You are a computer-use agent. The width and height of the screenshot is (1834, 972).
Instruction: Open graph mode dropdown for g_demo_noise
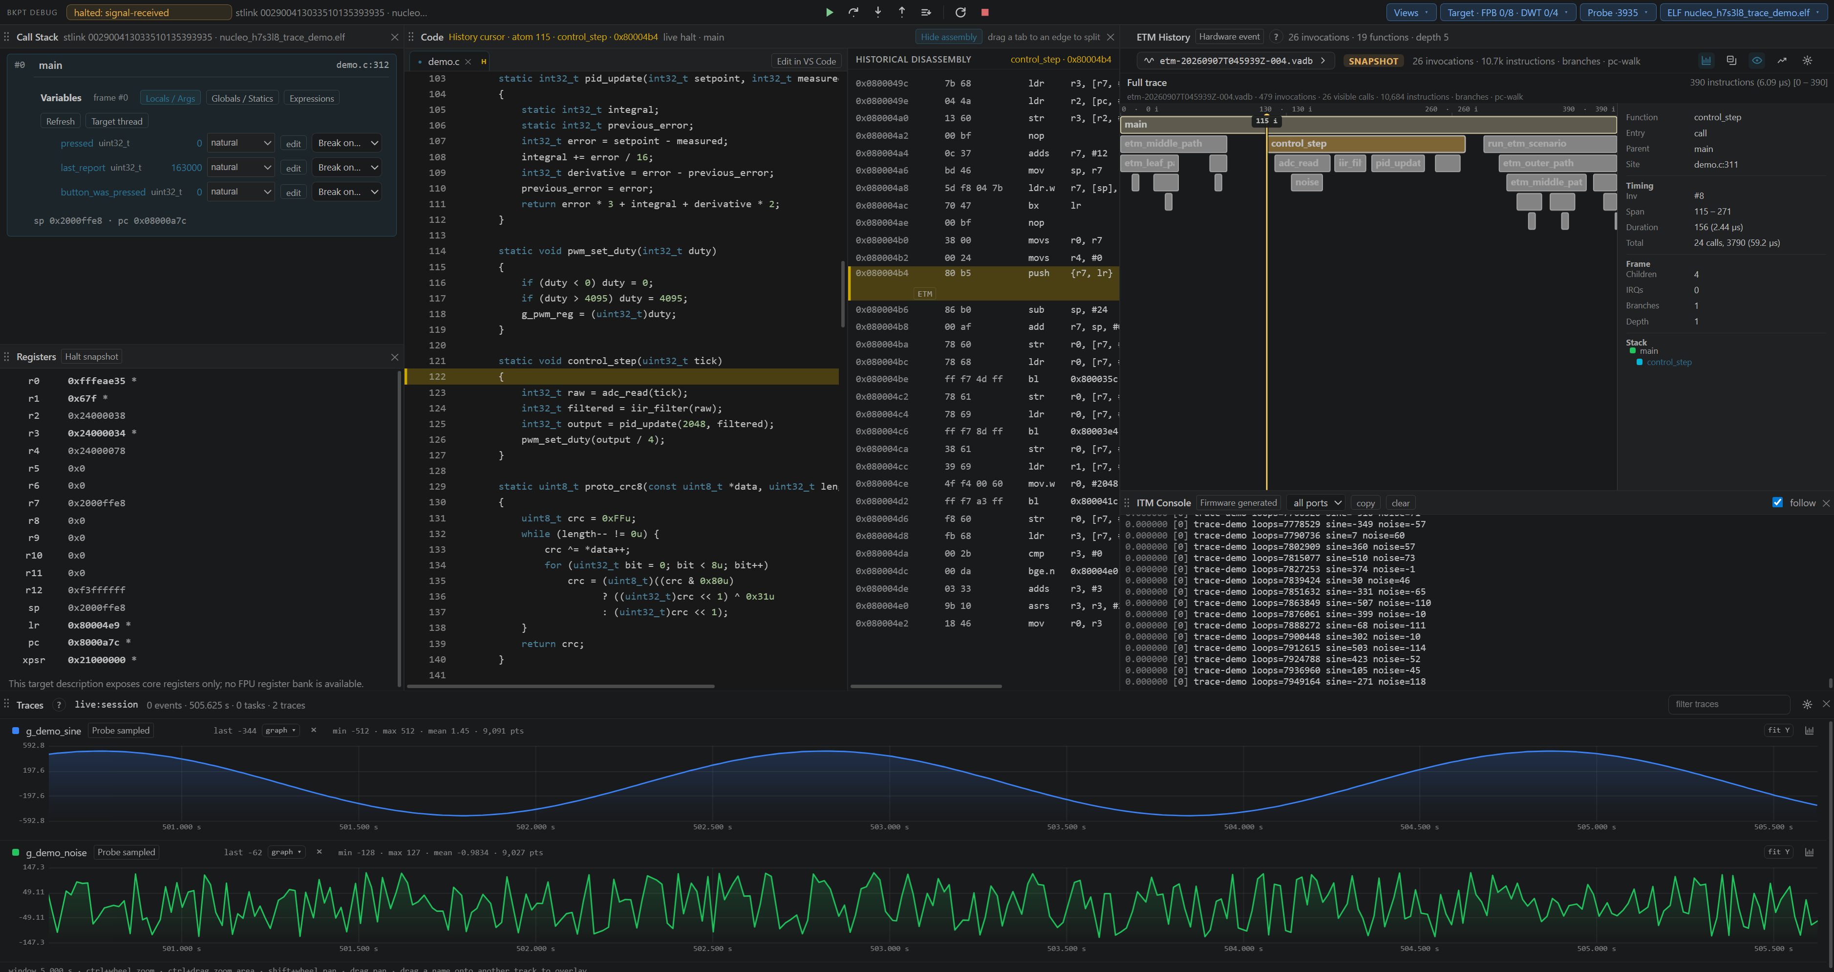[x=286, y=852]
